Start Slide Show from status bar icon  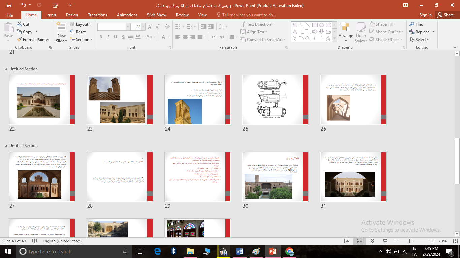coord(385,241)
